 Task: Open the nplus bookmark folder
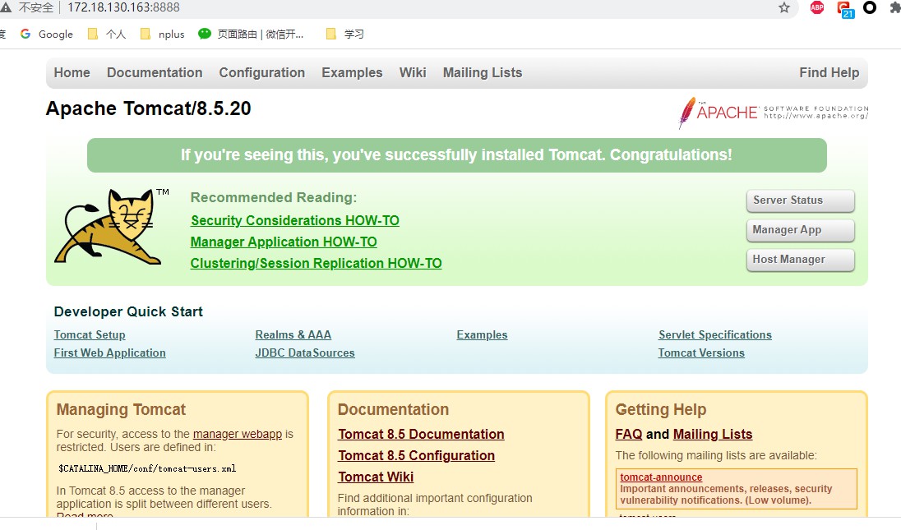[x=163, y=34]
